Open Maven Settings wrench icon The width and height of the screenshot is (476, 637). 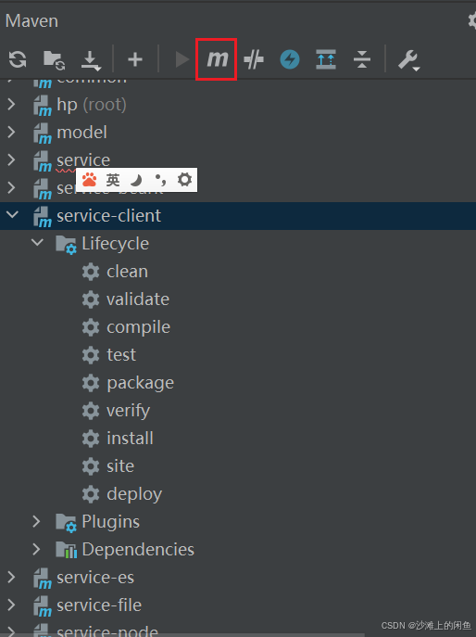coord(408,60)
